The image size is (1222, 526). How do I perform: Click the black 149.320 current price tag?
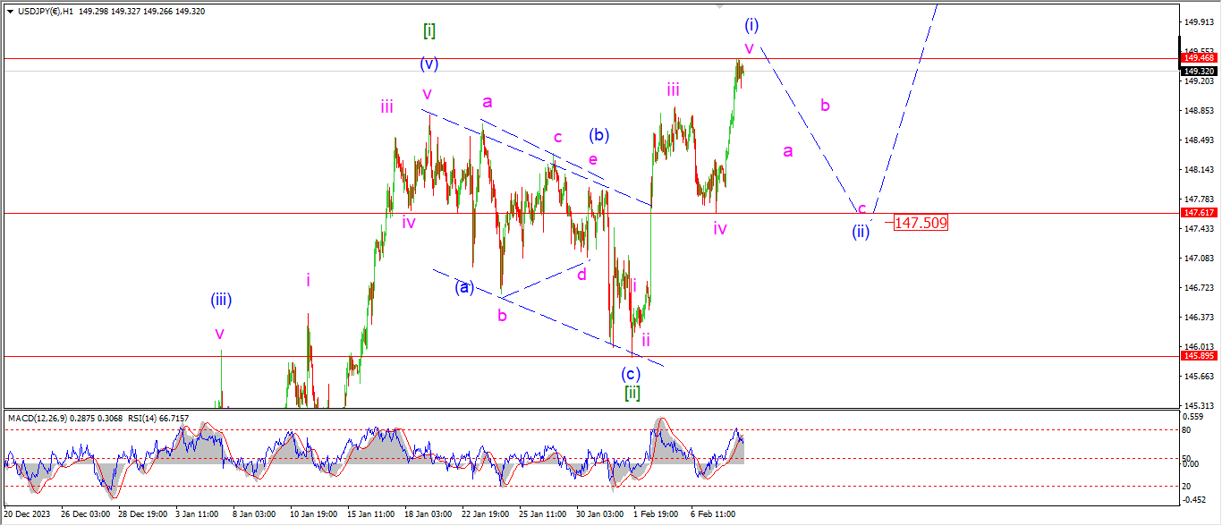click(x=1199, y=71)
